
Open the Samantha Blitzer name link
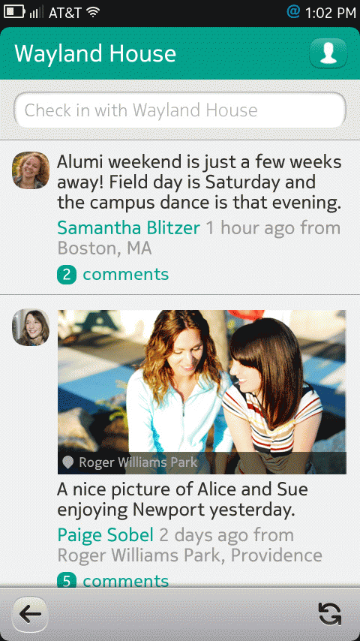coord(128,227)
